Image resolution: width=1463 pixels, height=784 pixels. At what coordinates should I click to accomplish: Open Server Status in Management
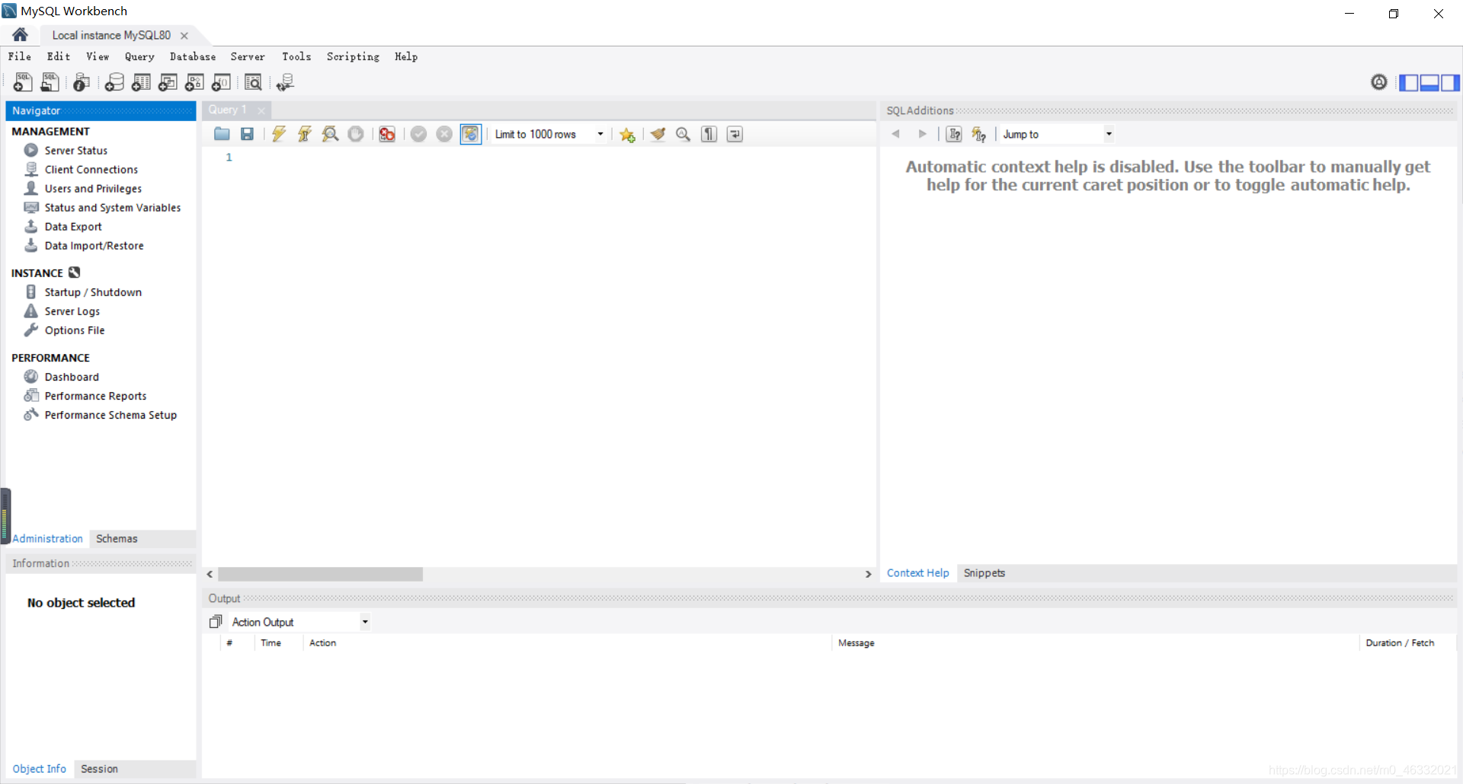(x=75, y=150)
